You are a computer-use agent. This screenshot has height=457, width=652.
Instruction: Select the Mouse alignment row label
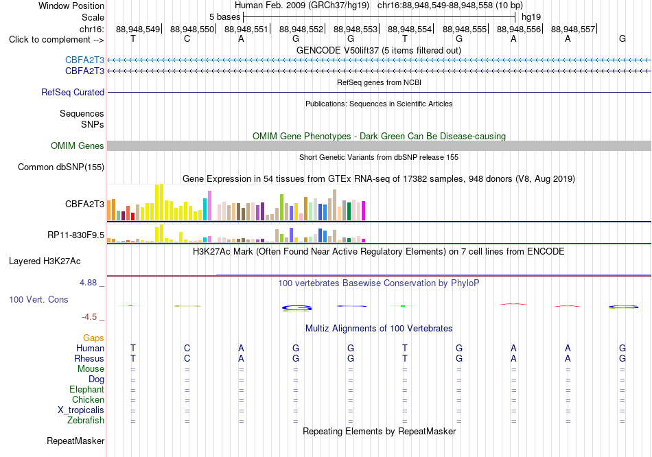[91, 369]
